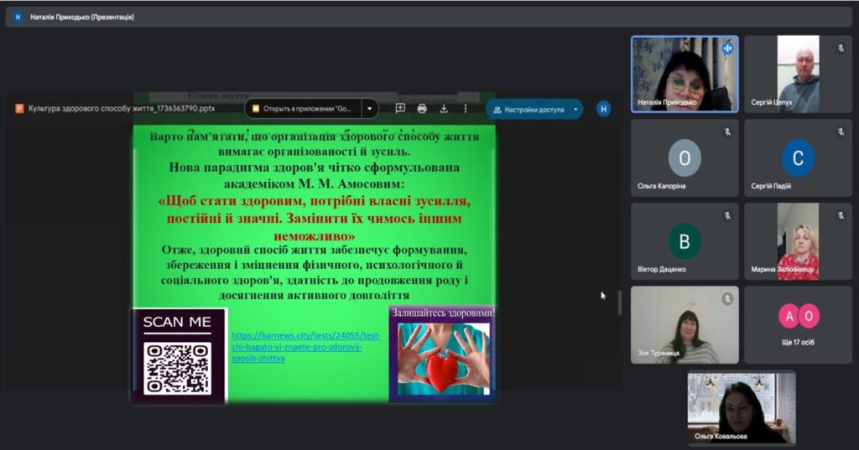This screenshot has width=859, height=450.
Task: Click the download file icon
Action: tap(444, 109)
